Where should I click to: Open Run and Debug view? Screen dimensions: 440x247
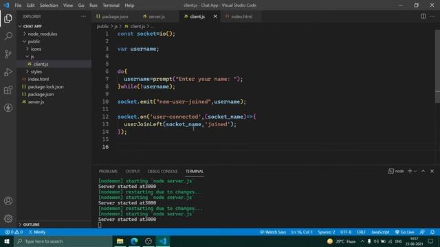[8, 72]
